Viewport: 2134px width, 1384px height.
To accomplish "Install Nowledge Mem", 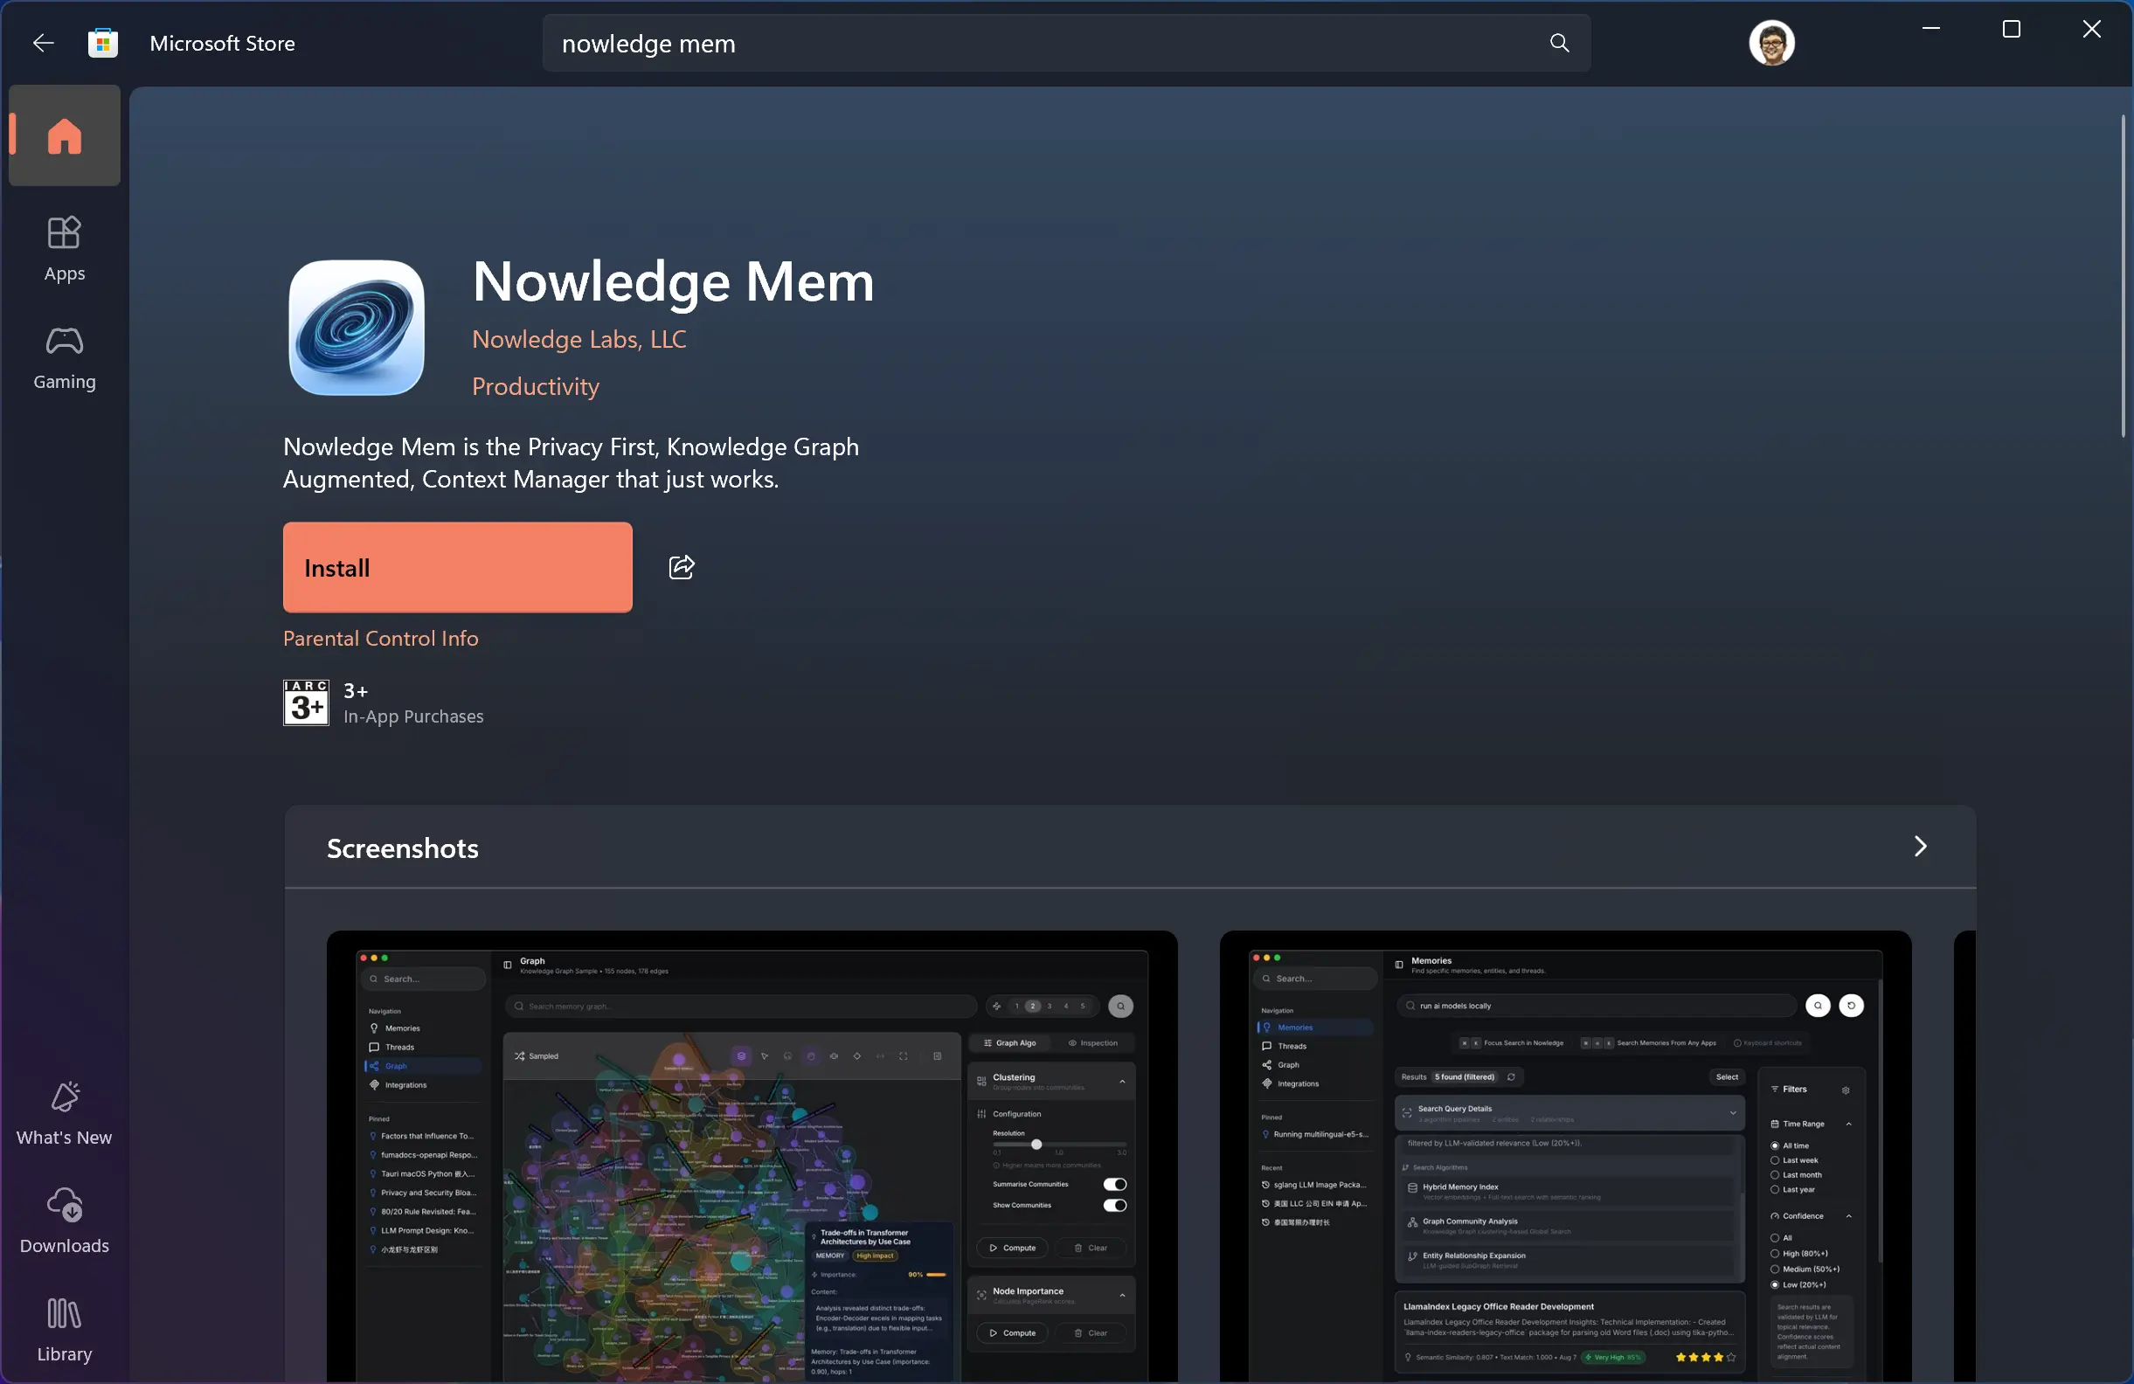I will pyautogui.click(x=457, y=567).
